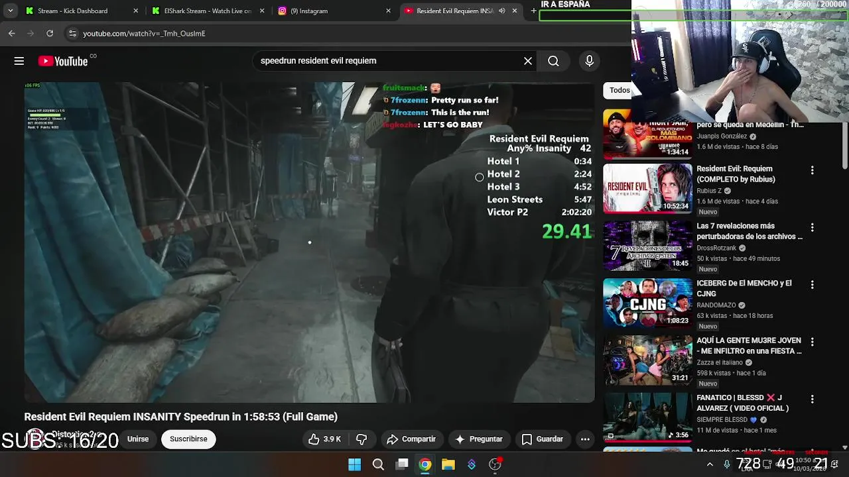
Task: Start voice search with the microphone
Action: pos(589,61)
